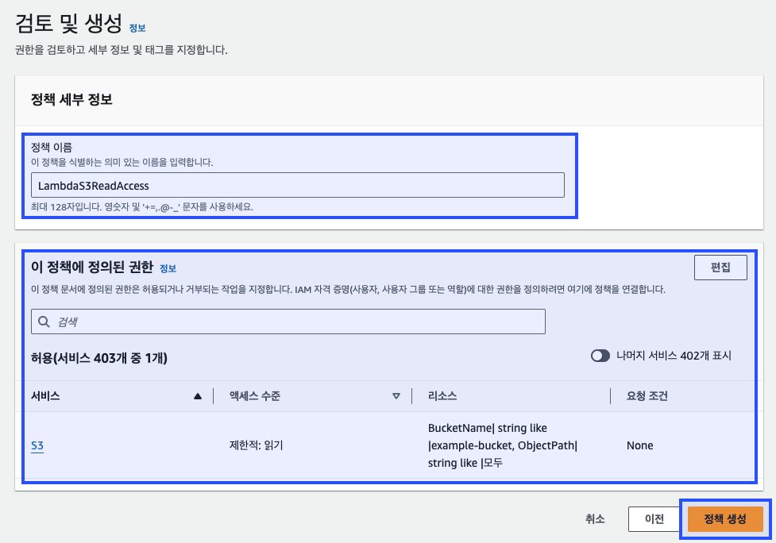Click the 제한적: 읽기 access level cell

pyautogui.click(x=256, y=445)
